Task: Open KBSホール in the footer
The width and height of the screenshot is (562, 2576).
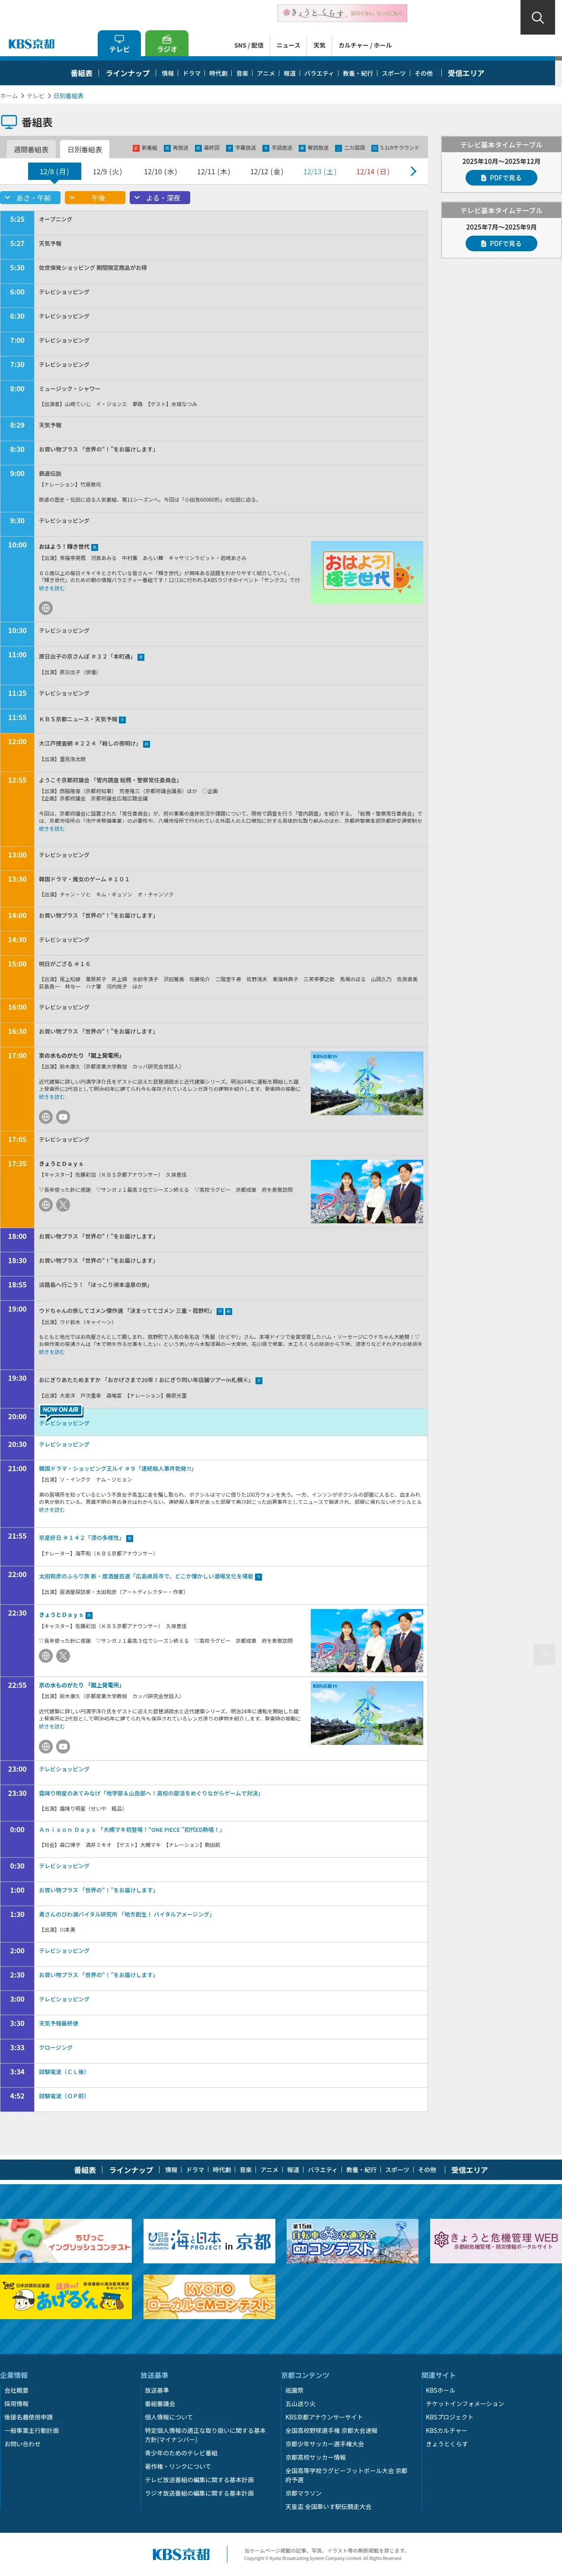Action: (x=440, y=2391)
